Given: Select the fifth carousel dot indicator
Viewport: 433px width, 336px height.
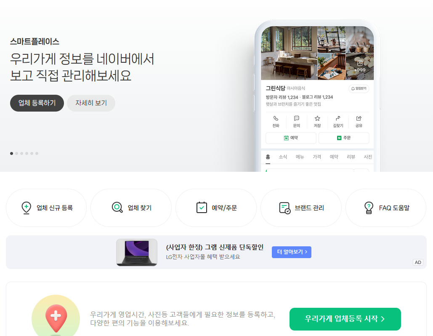Looking at the screenshot, I should click(x=32, y=153).
